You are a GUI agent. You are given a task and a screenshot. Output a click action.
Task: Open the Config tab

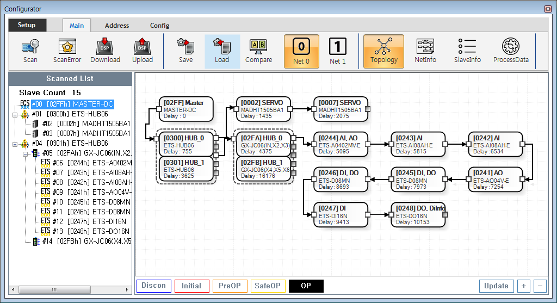point(159,26)
